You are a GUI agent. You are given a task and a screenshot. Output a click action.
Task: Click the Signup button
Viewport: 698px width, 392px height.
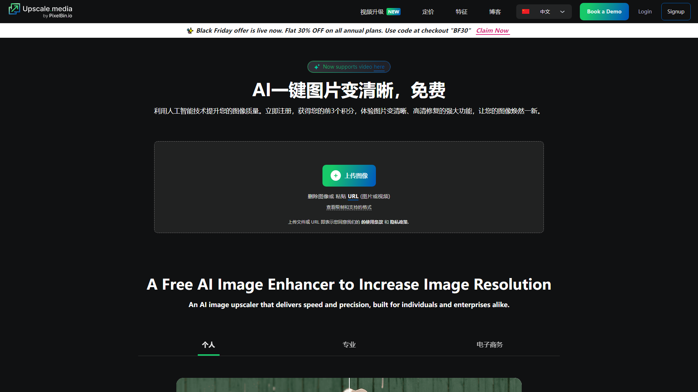pos(675,12)
